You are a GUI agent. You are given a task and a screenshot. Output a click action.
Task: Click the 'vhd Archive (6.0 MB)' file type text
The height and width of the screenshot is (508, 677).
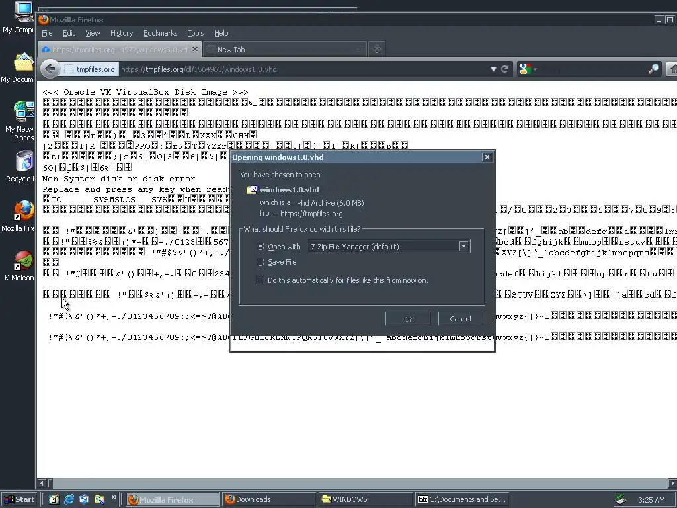331,202
